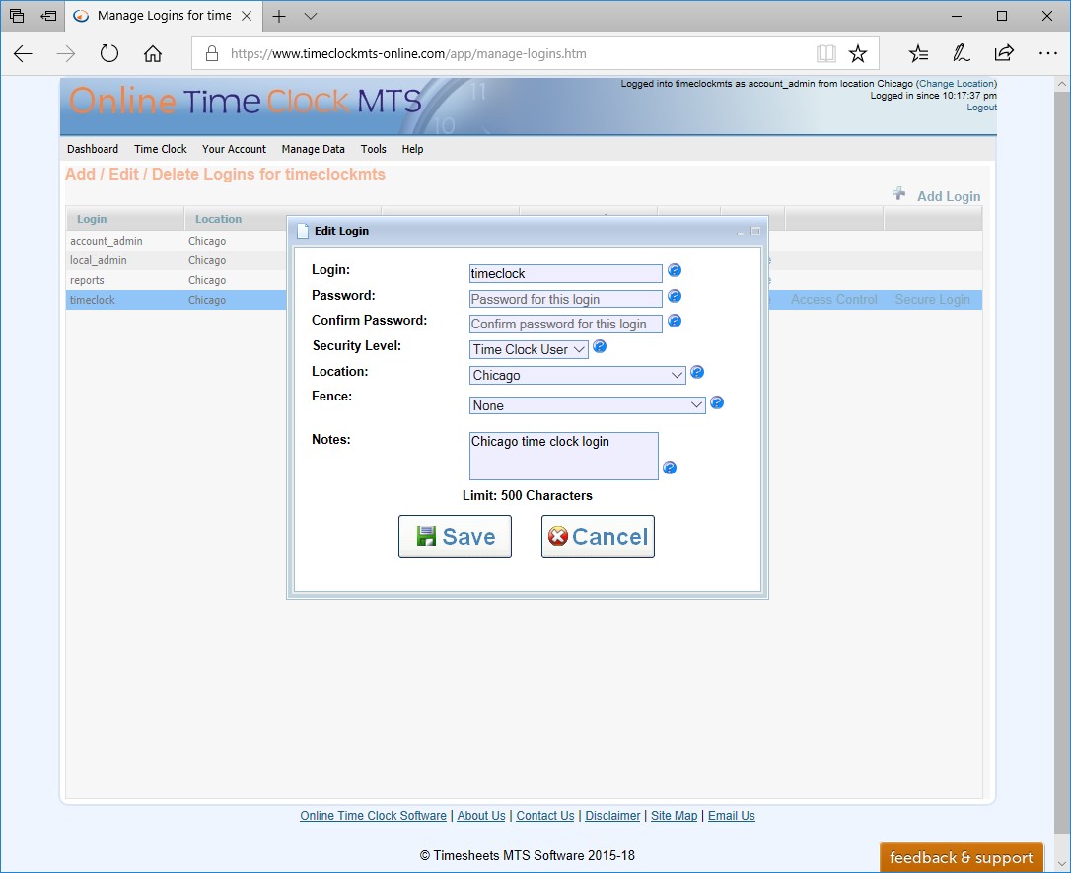The height and width of the screenshot is (873, 1071).
Task: Click the help icon next to Login field
Action: [x=675, y=270]
